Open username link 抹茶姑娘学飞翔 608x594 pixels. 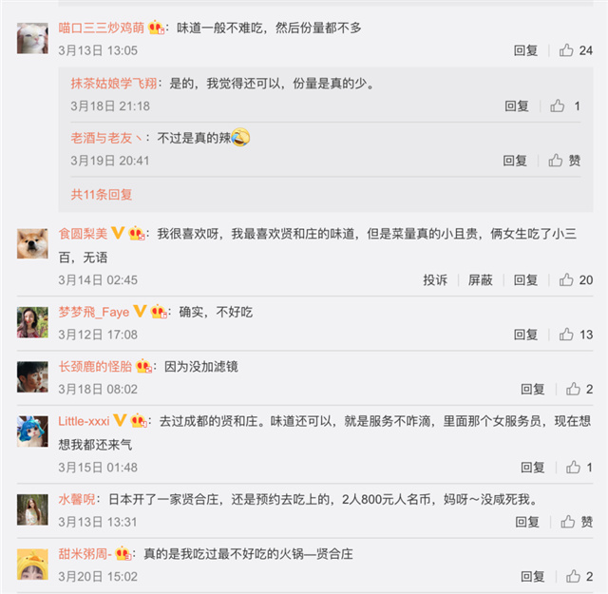[x=114, y=83]
